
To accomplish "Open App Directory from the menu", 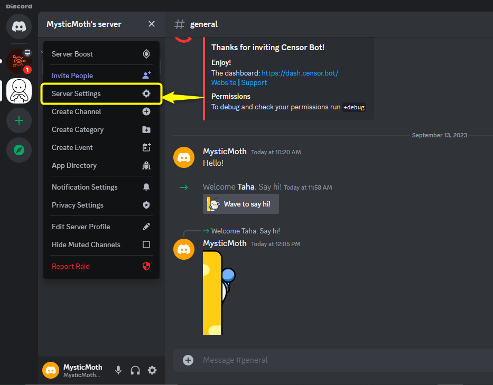I will point(101,165).
